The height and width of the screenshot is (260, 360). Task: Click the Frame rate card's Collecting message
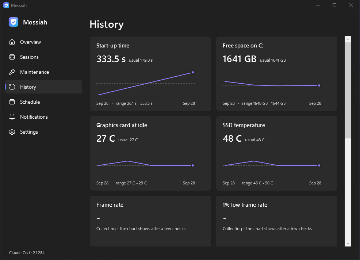(141, 229)
